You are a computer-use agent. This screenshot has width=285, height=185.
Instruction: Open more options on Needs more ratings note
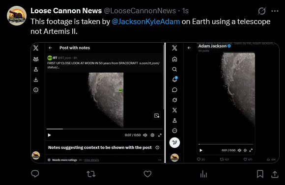click(x=160, y=160)
